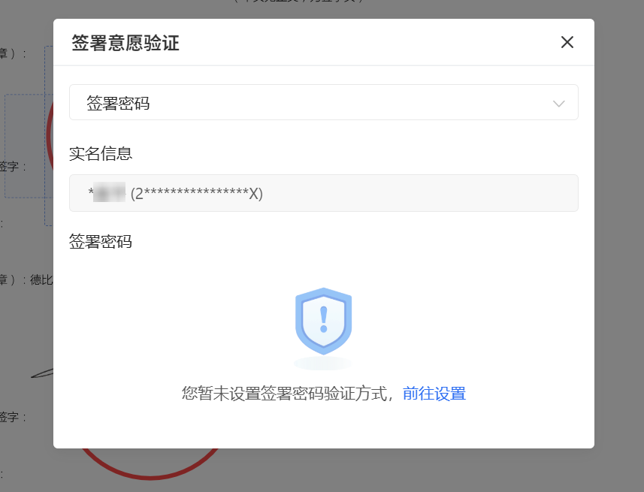Click the dimmed backdrop right of the dialog

[x=619, y=246]
